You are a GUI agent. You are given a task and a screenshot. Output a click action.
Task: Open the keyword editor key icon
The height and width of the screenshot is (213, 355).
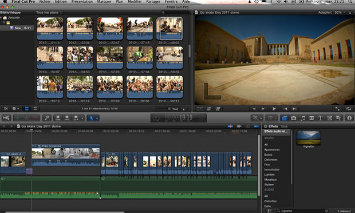[x=47, y=118]
